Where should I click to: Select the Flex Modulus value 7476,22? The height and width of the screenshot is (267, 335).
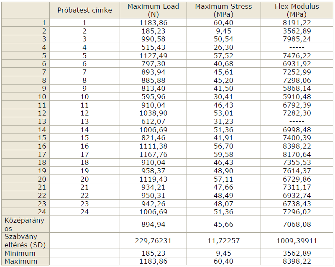coord(297,56)
